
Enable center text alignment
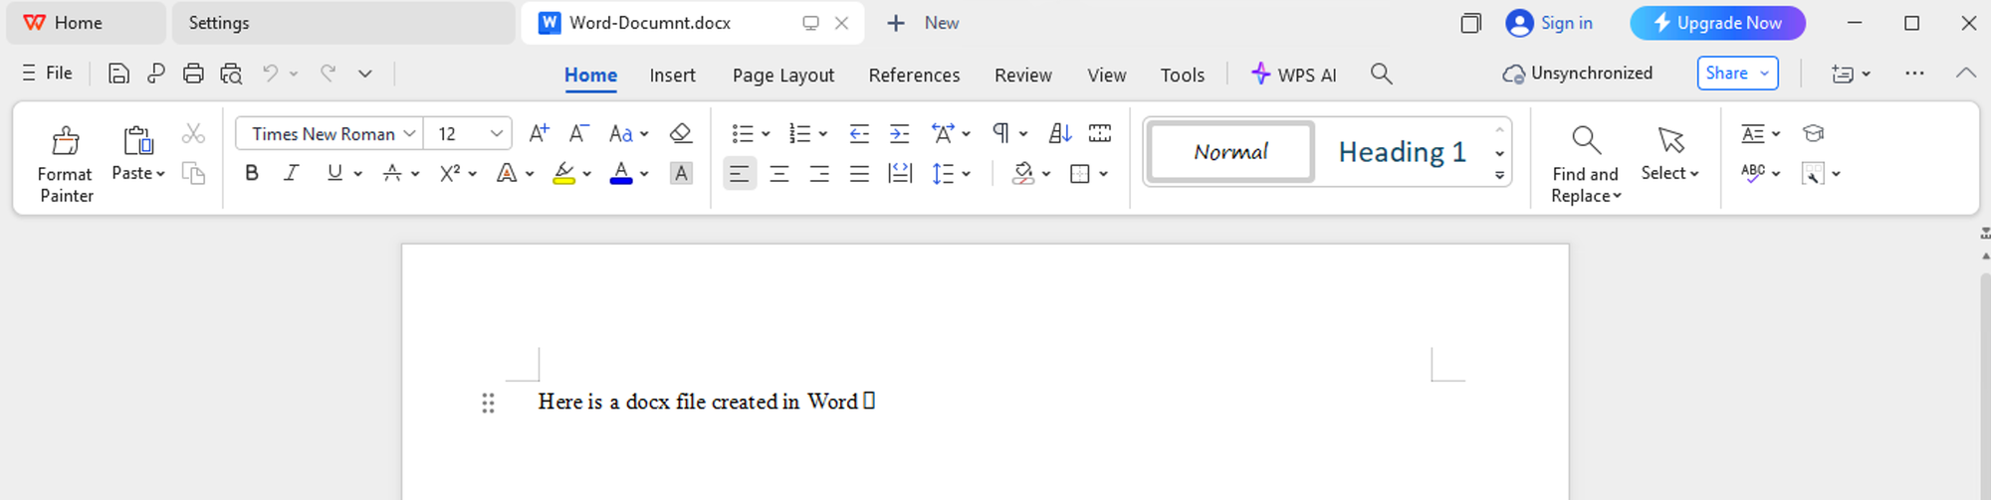[x=779, y=174]
